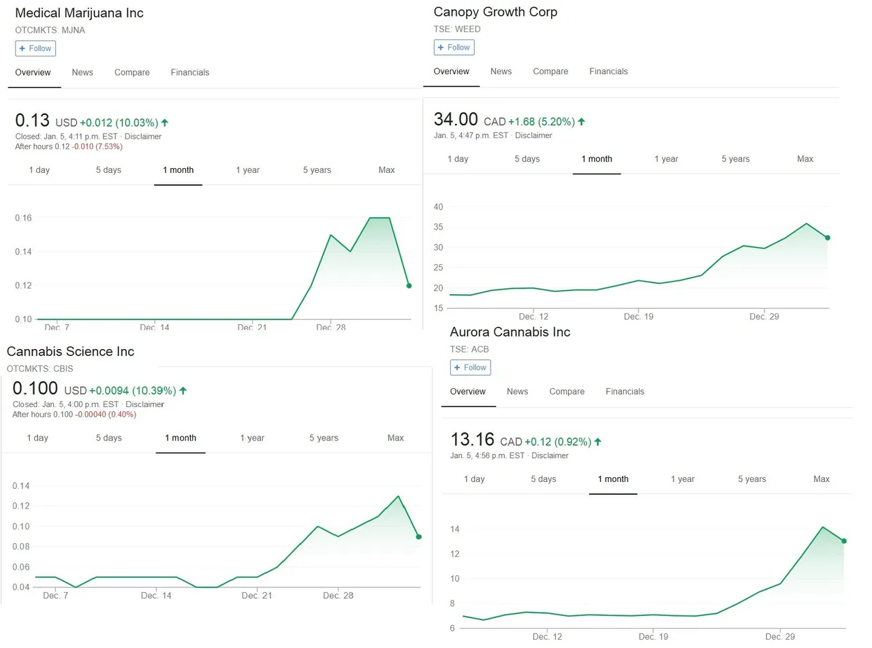
Task: Open Overview tab for Medical Marijuana Inc
Action: tap(33, 72)
